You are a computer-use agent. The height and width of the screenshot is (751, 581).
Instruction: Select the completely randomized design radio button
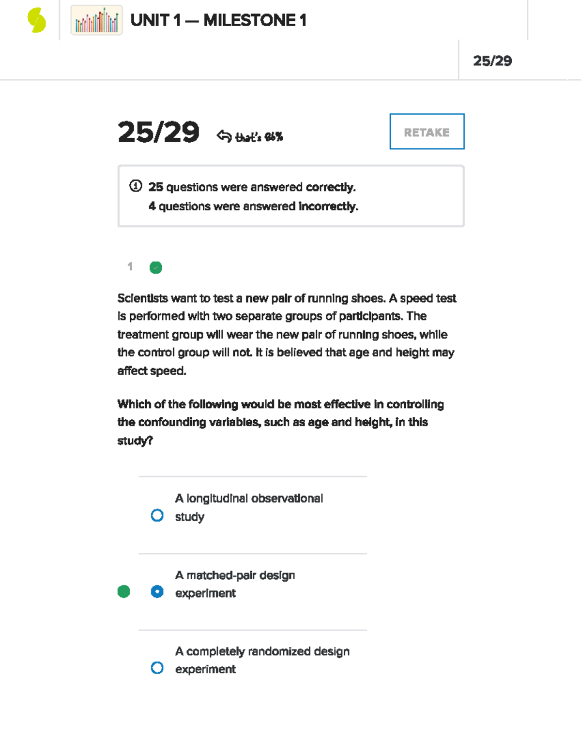157,668
